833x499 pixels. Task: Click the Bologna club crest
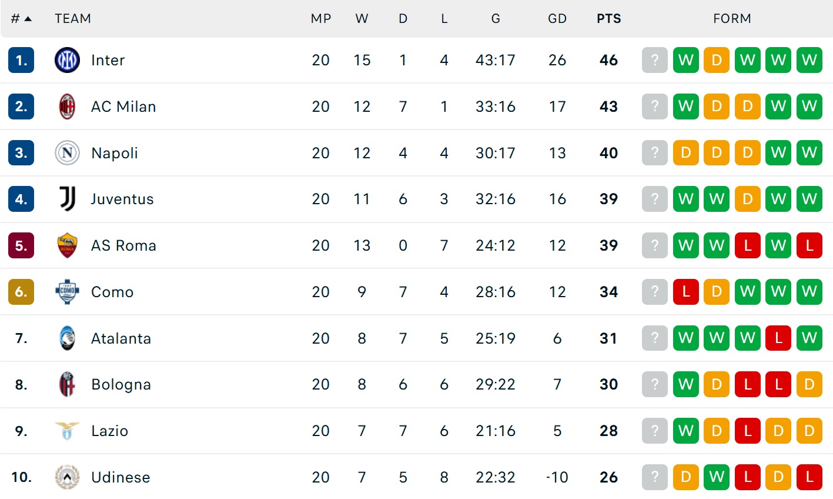tap(67, 384)
